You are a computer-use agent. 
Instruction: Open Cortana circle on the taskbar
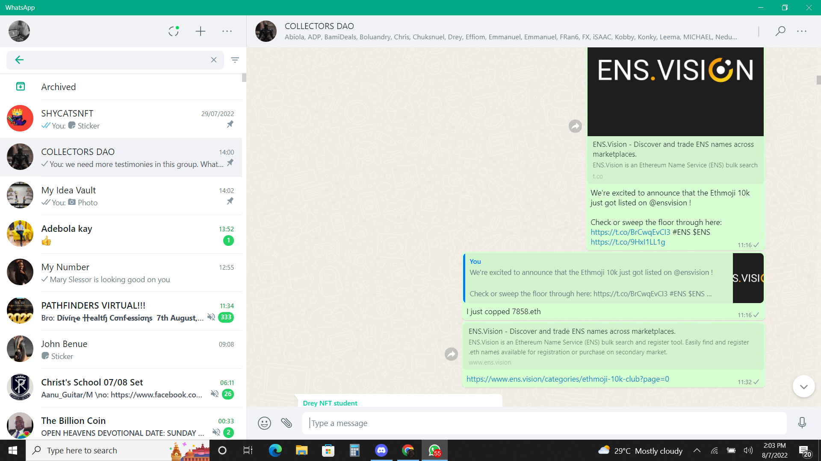coord(222,450)
